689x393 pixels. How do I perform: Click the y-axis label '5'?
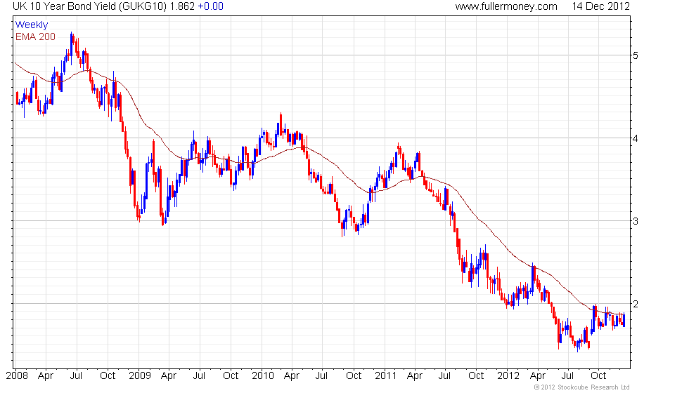636,55
